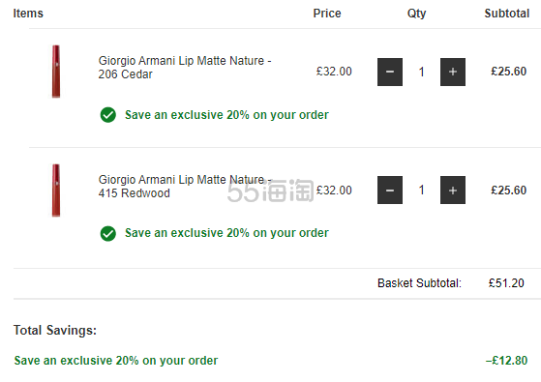Click the 20% offer text under 206 Cedar
The height and width of the screenshot is (382, 541).
point(226,115)
